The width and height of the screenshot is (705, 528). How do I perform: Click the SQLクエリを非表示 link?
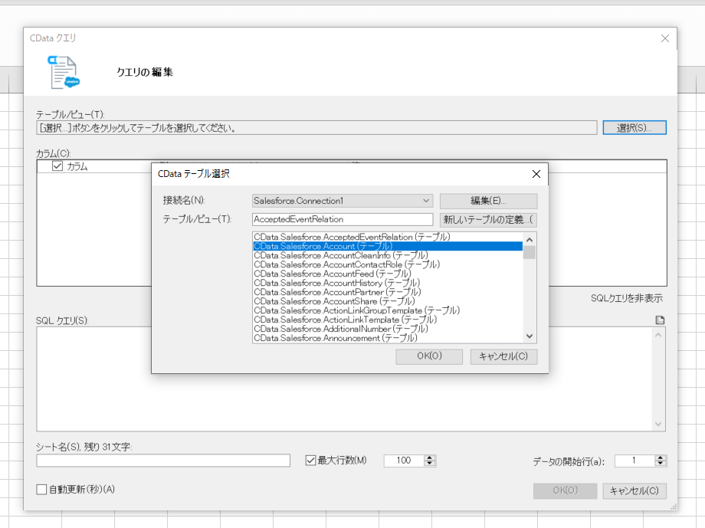click(626, 298)
